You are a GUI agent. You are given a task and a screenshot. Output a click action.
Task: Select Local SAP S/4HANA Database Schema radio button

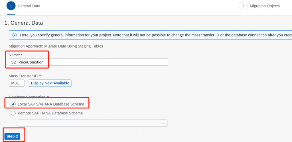[x=13, y=104]
